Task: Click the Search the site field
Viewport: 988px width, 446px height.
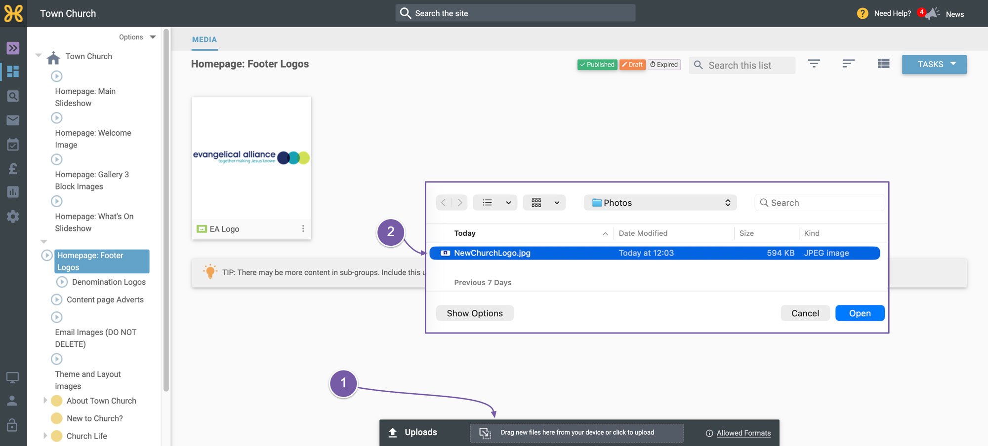Action: [x=515, y=13]
